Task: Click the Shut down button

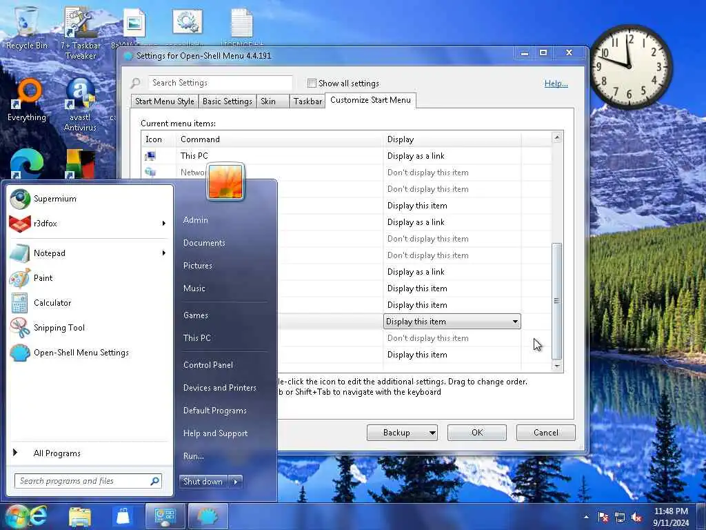Action: 203,481
